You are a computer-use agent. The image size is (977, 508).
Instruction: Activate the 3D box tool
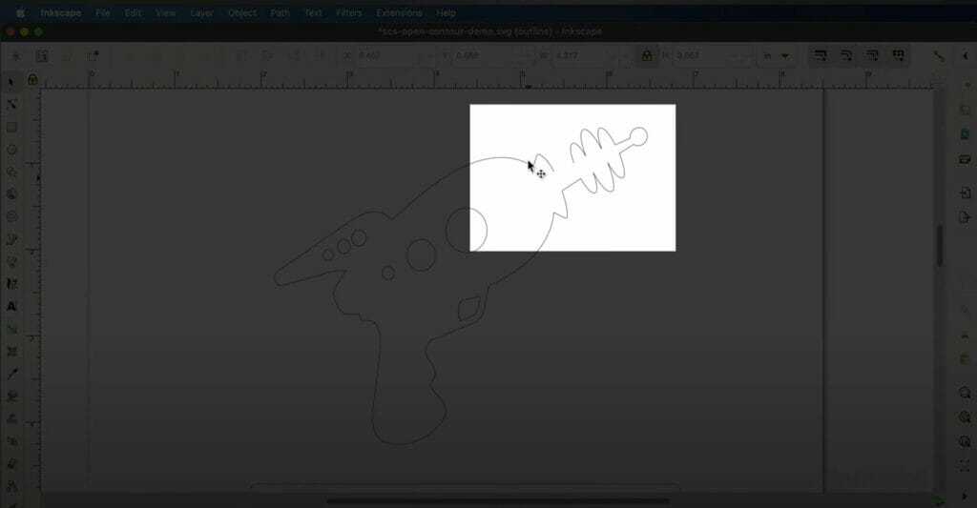(x=11, y=194)
